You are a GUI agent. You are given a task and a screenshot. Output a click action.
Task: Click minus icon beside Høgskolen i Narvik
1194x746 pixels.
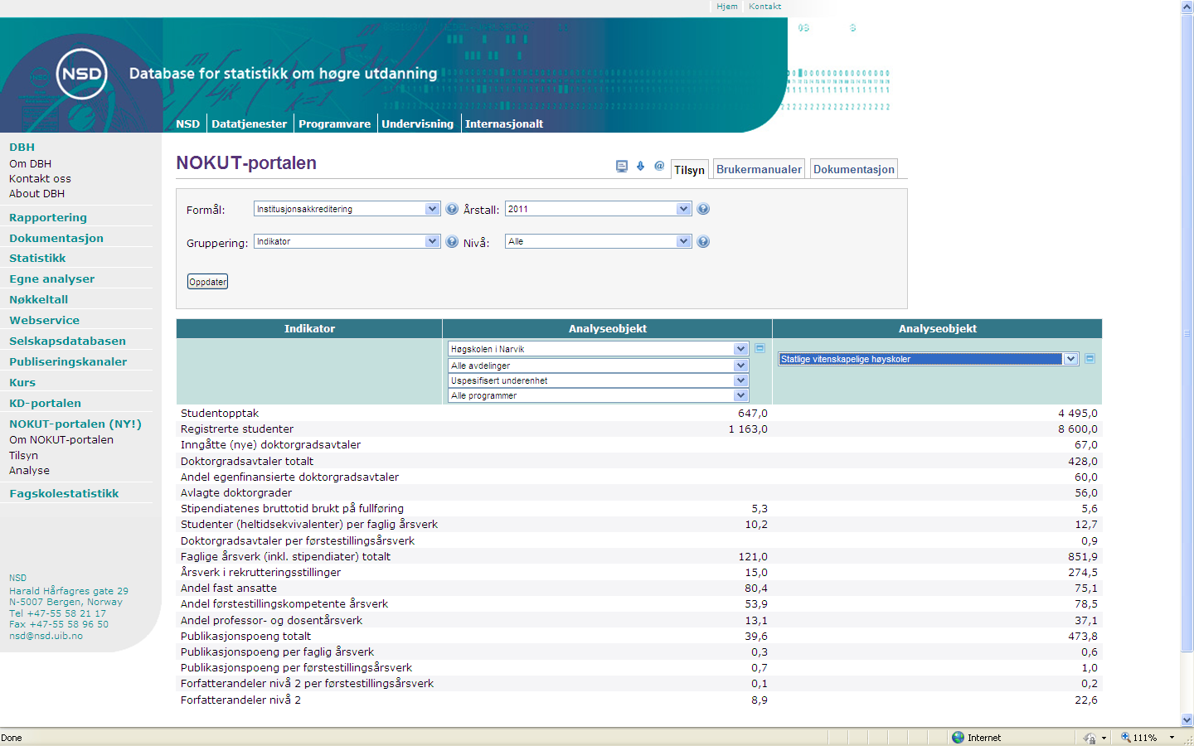click(760, 348)
